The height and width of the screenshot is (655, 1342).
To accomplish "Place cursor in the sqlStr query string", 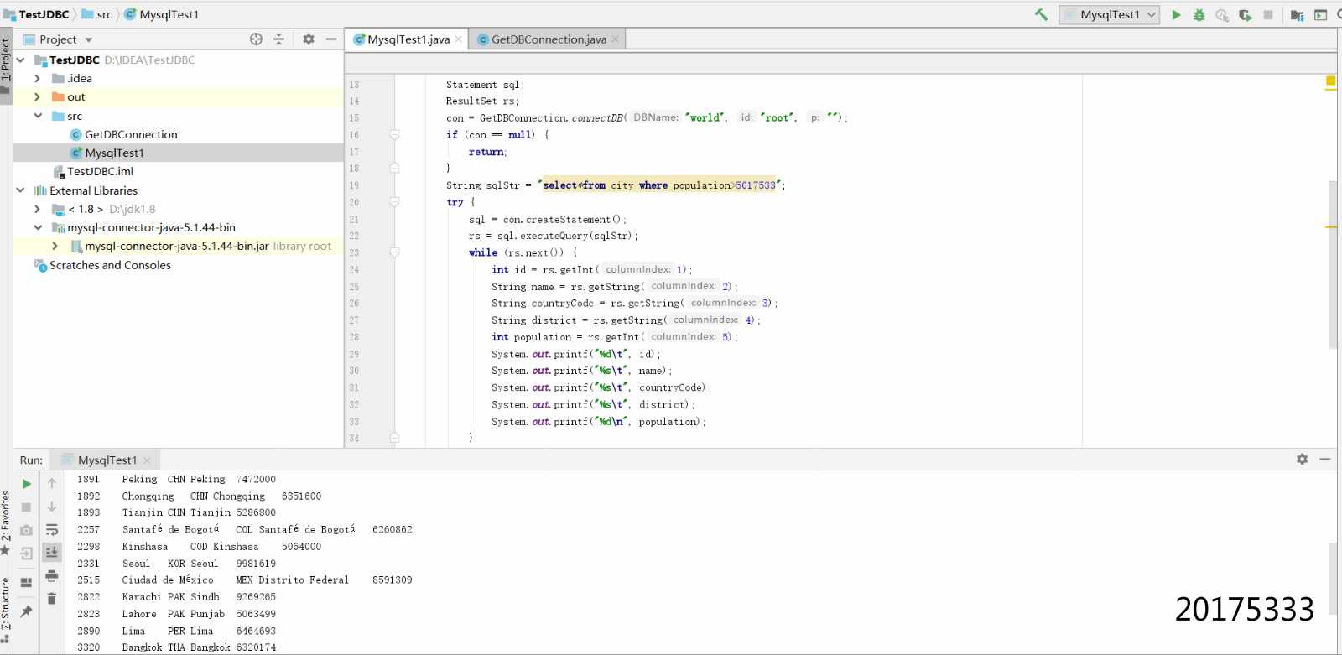I will point(659,185).
